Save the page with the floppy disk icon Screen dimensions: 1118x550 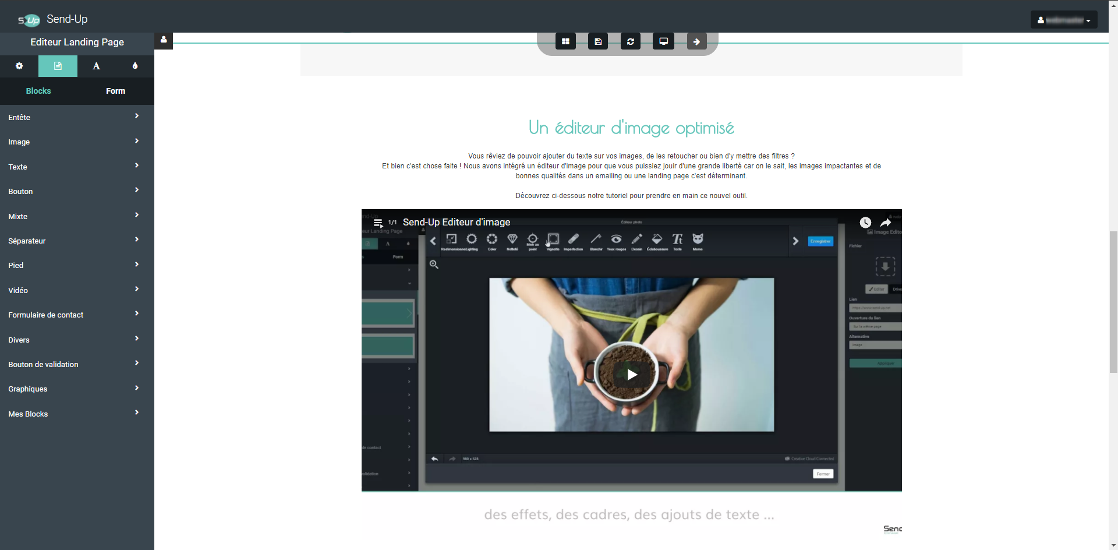pos(598,41)
